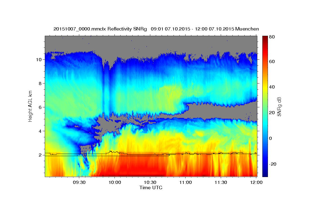Click the colorbar value 80

(271, 37)
